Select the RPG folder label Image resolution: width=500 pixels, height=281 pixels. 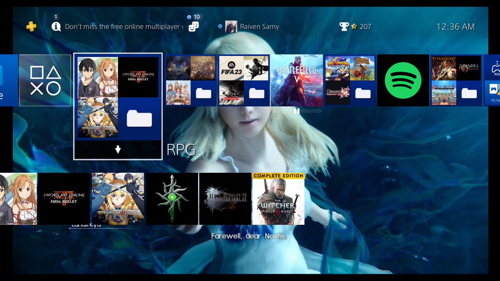pos(181,149)
